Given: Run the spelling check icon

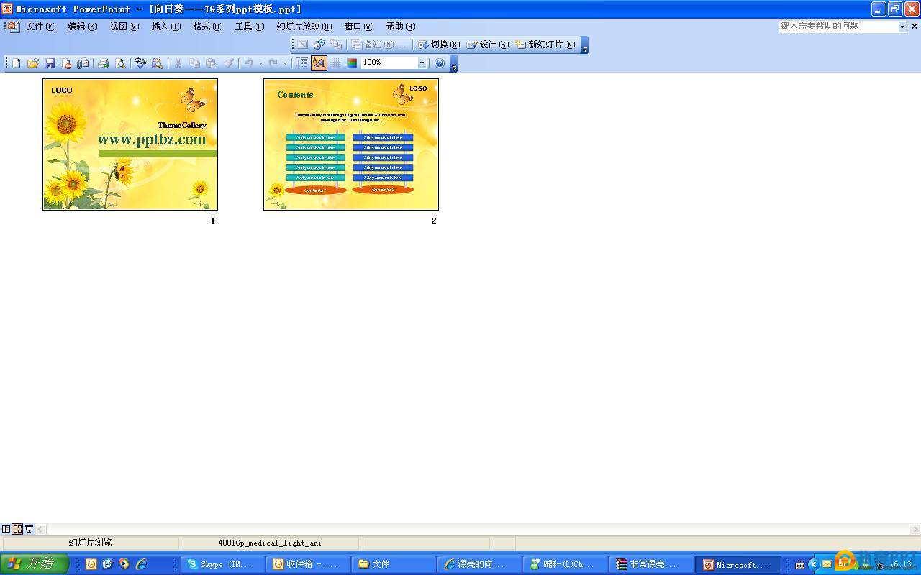Looking at the screenshot, I should tap(140, 63).
